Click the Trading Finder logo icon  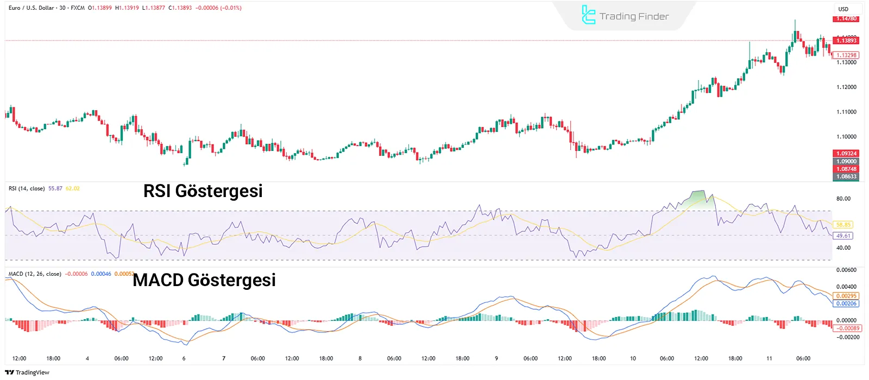pos(588,15)
